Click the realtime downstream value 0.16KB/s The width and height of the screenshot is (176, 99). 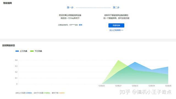47,93
